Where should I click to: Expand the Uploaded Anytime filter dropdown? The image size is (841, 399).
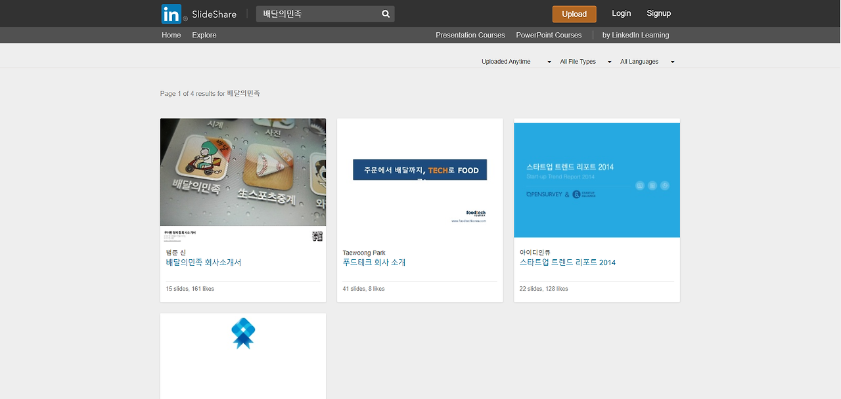(516, 62)
